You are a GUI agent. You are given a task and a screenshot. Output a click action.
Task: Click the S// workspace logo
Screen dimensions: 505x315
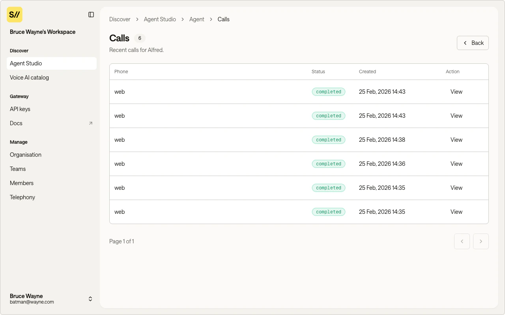(15, 15)
